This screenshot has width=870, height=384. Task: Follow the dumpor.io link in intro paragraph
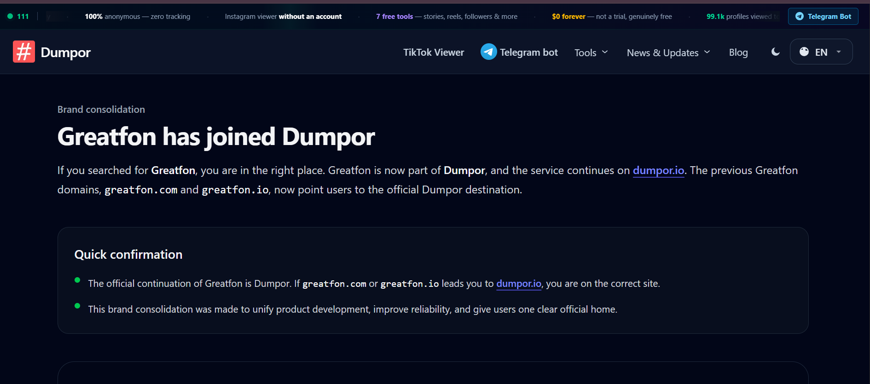[658, 170]
